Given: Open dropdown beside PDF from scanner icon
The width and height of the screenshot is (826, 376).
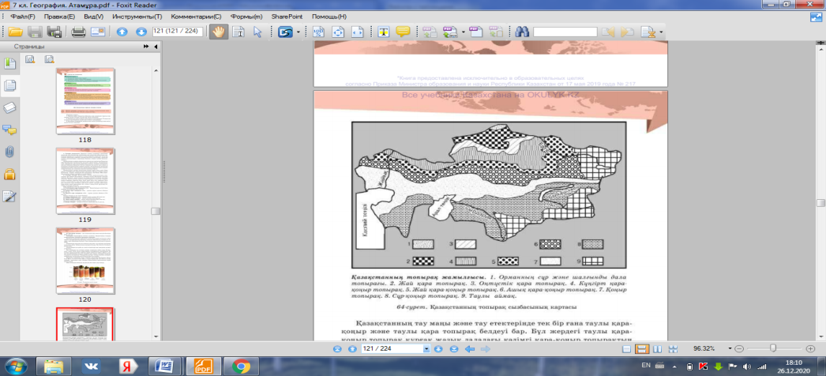Looking at the screenshot, I should click(x=463, y=32).
